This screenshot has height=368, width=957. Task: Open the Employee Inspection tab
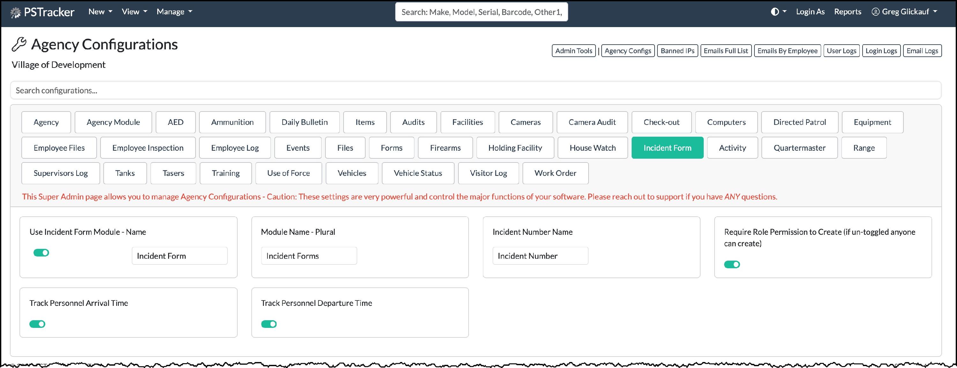(x=148, y=148)
